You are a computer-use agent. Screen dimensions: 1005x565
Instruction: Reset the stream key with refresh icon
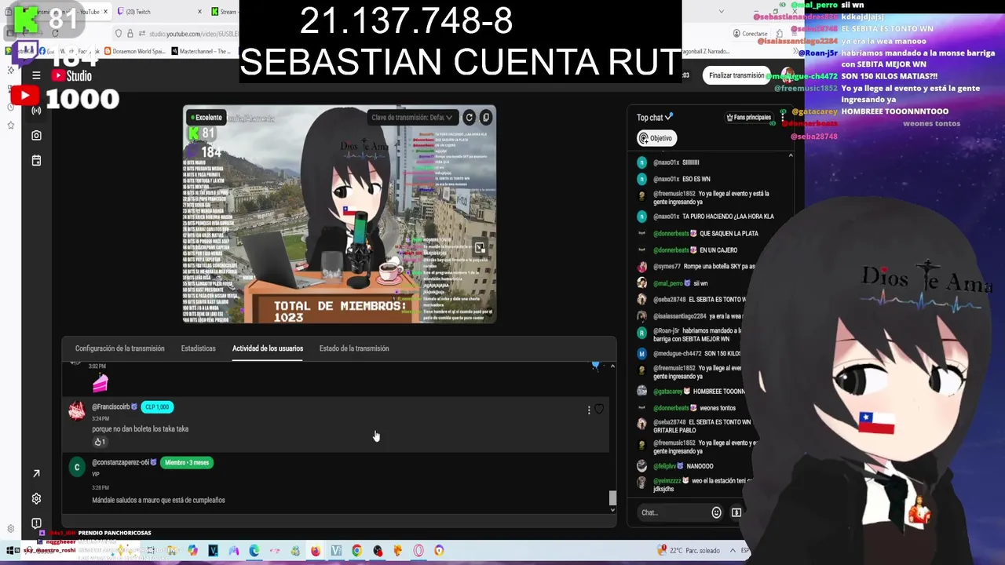pyautogui.click(x=469, y=118)
